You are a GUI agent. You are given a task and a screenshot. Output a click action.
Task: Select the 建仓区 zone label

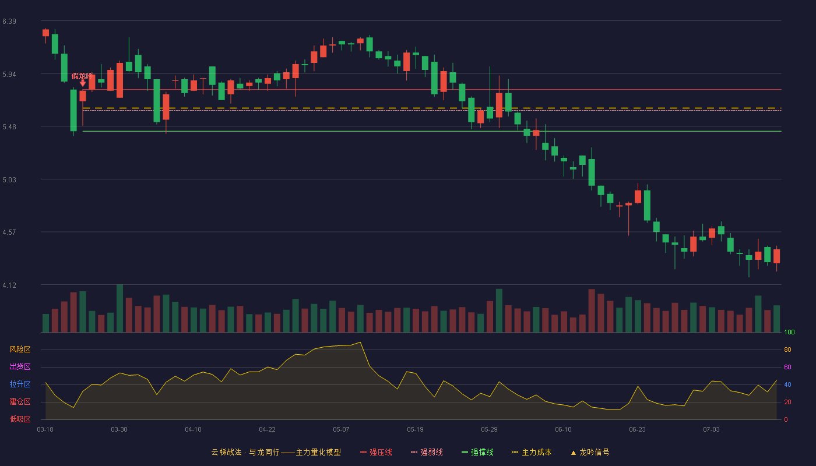(20, 402)
